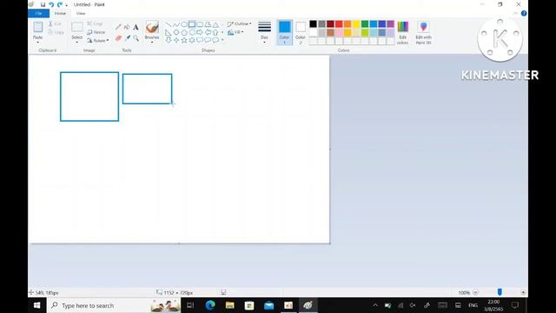This screenshot has height=313, width=556.
Task: Choose the Four-point star shape
Action: click(176, 40)
